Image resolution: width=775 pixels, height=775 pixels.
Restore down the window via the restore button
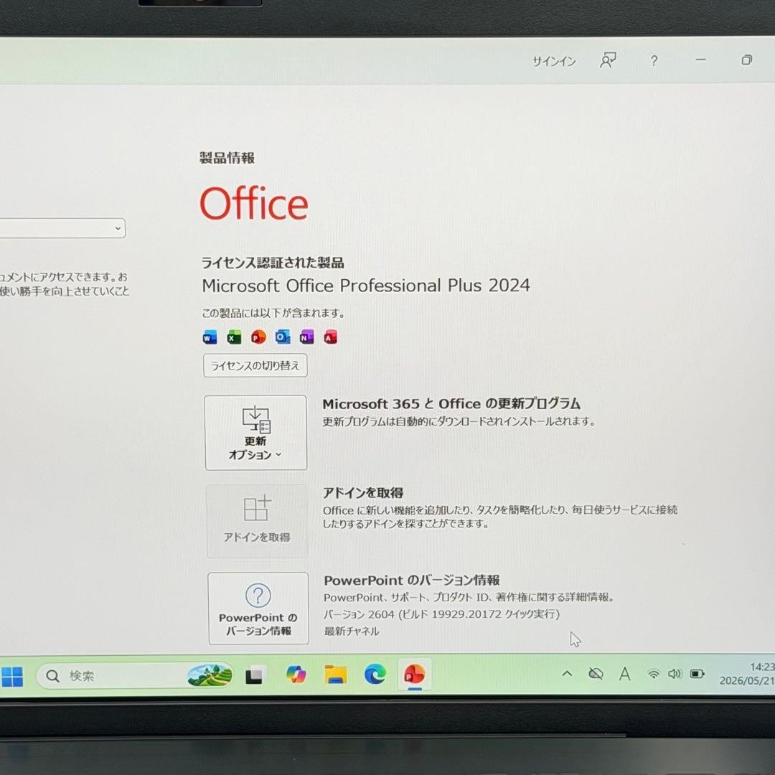coord(746,60)
